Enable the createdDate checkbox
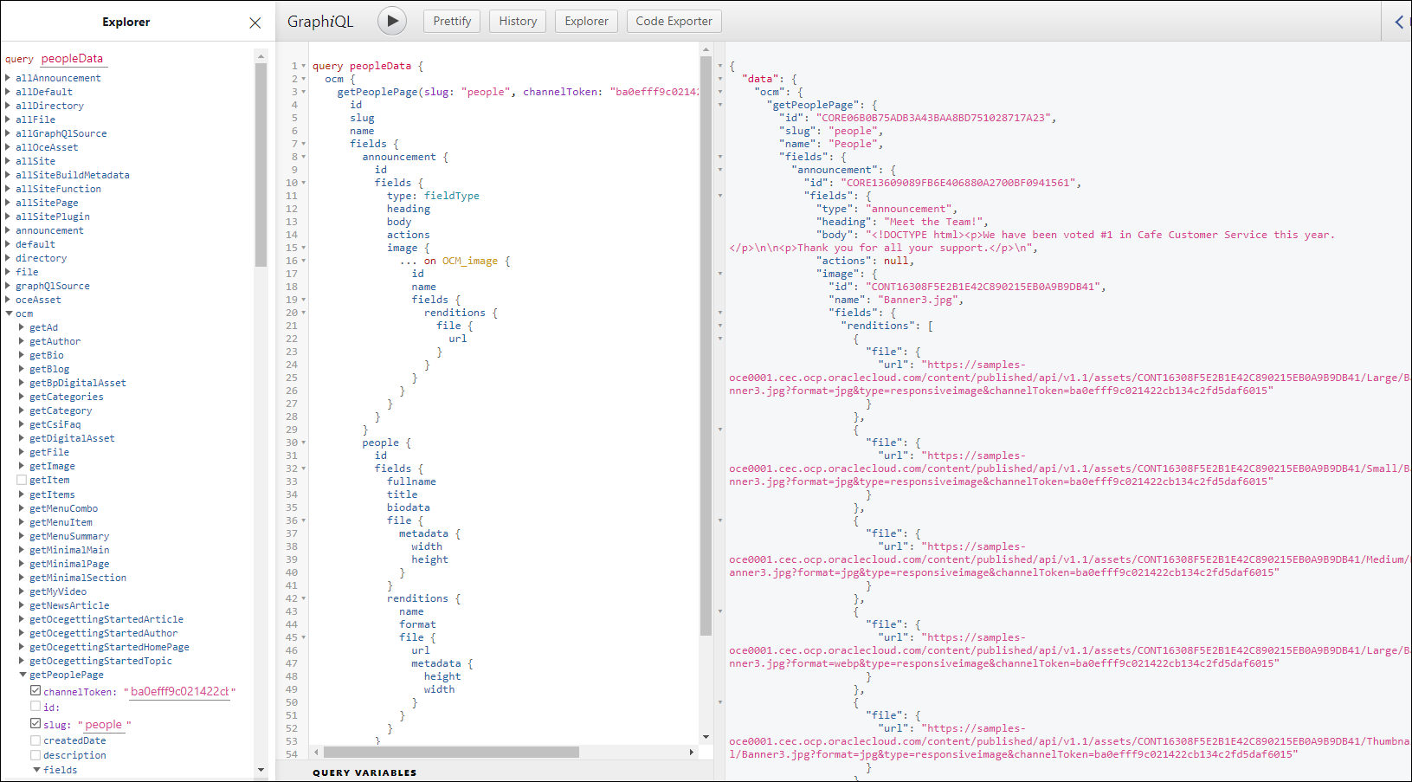This screenshot has width=1412, height=782. click(x=35, y=740)
